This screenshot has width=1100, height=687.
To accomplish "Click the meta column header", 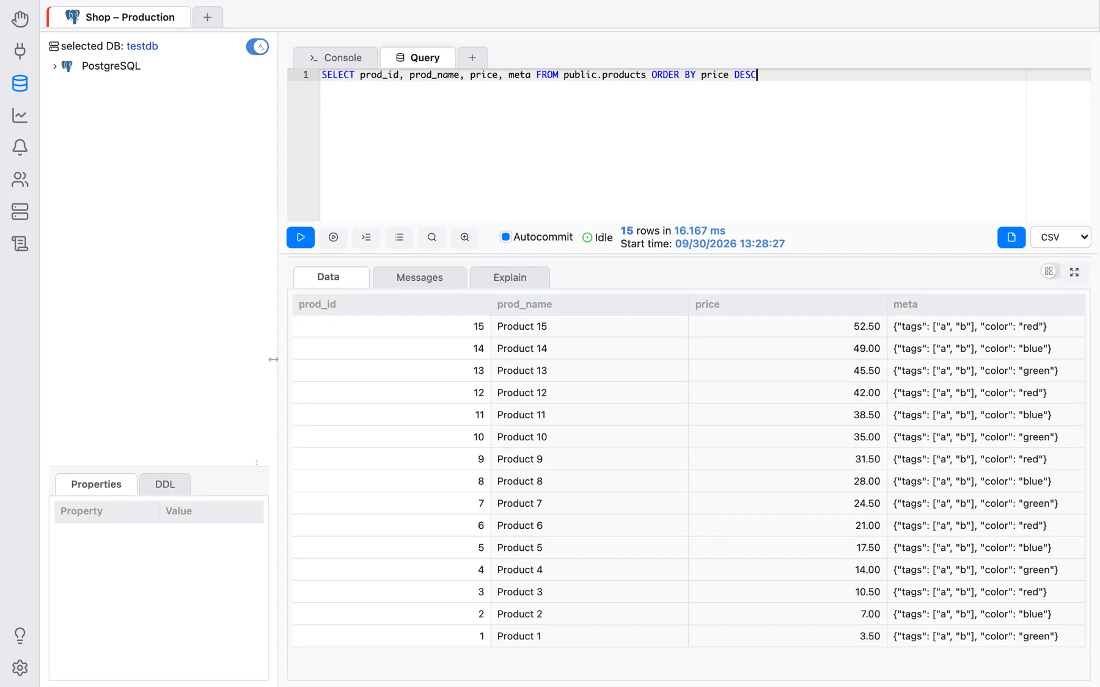I will [986, 304].
